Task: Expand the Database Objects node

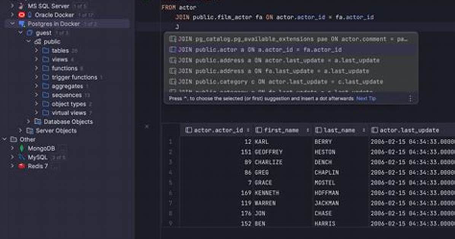Action: click(28, 121)
